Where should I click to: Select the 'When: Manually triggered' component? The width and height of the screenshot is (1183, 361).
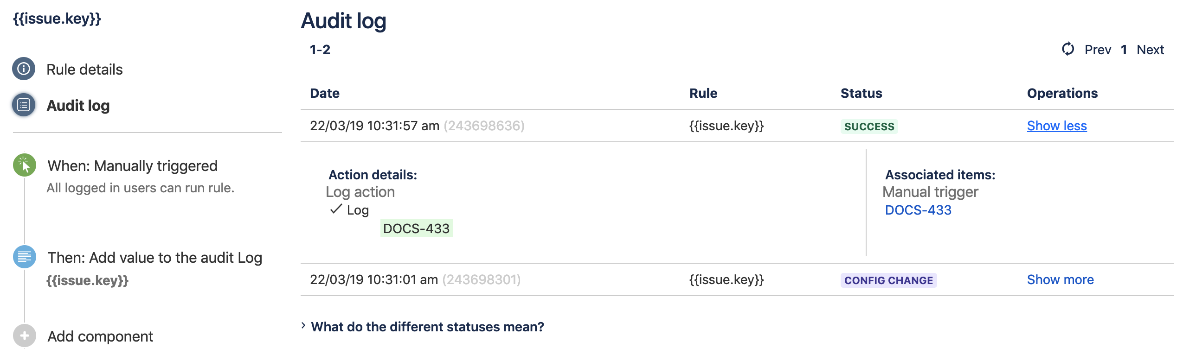pyautogui.click(x=132, y=166)
